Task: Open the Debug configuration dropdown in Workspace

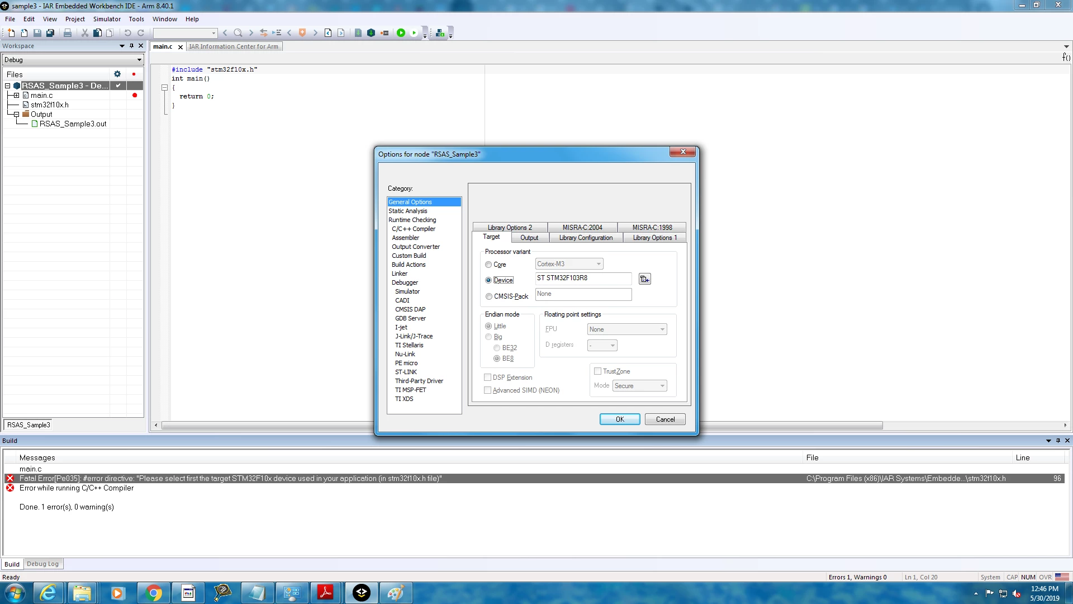Action: 73,60
